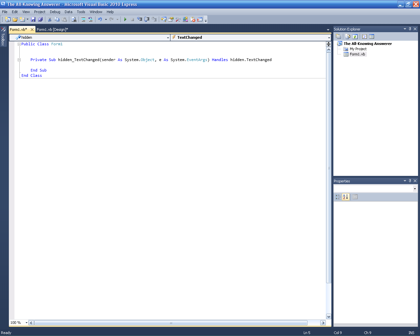Toggle Categorized view in Properties panel
Viewport: 420px width, 336px height.
click(x=338, y=197)
